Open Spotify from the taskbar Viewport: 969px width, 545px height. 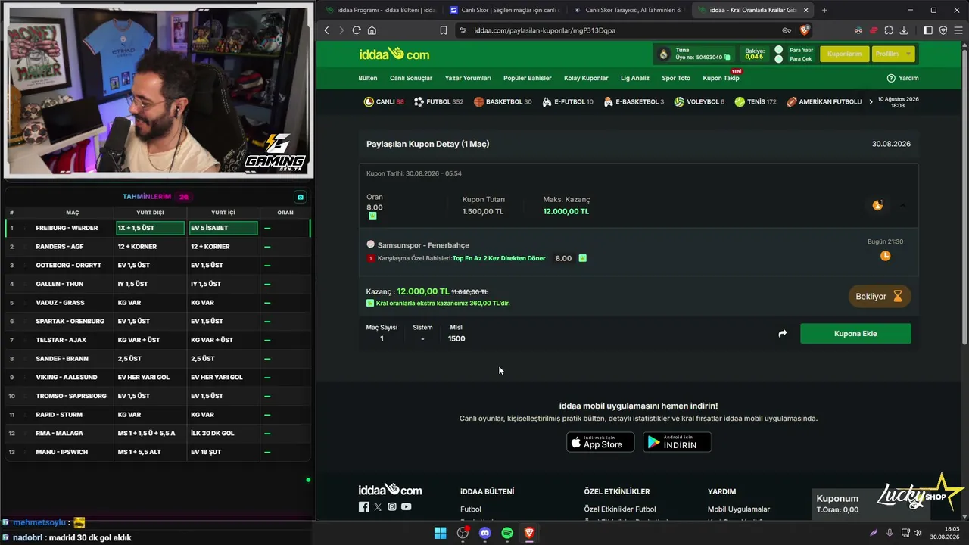pos(507,533)
